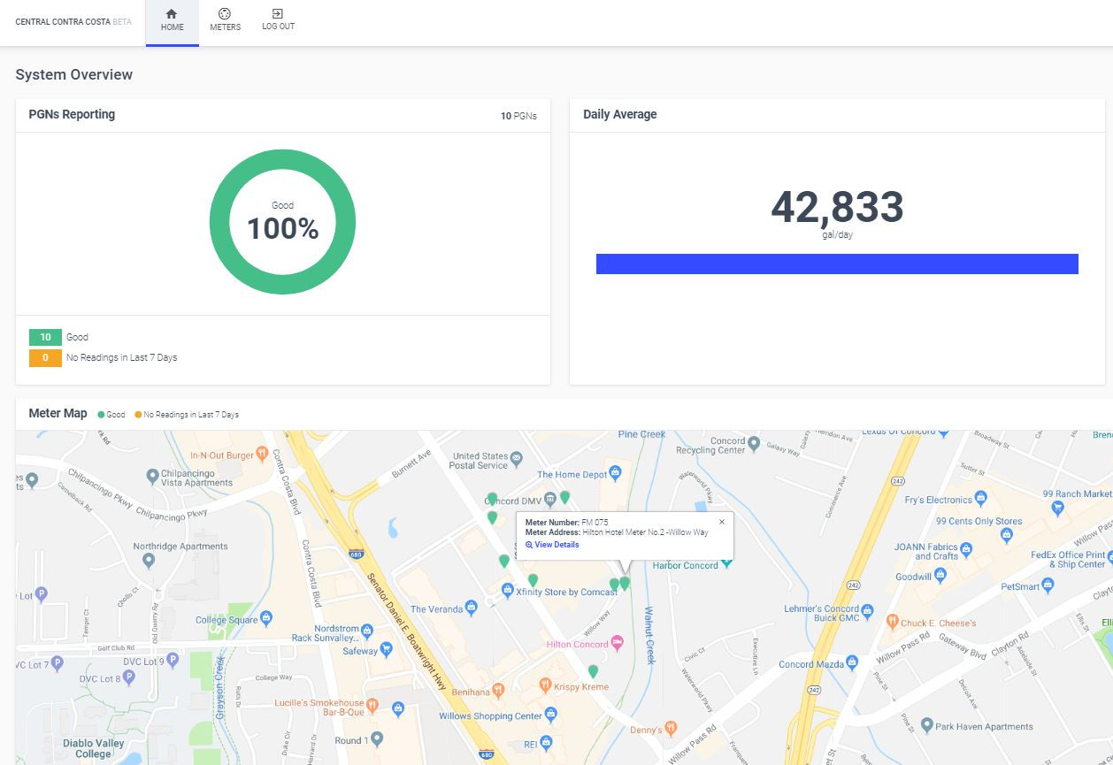The height and width of the screenshot is (765, 1113).
Task: Click the Central Contra Costa logo text
Action: click(62, 22)
